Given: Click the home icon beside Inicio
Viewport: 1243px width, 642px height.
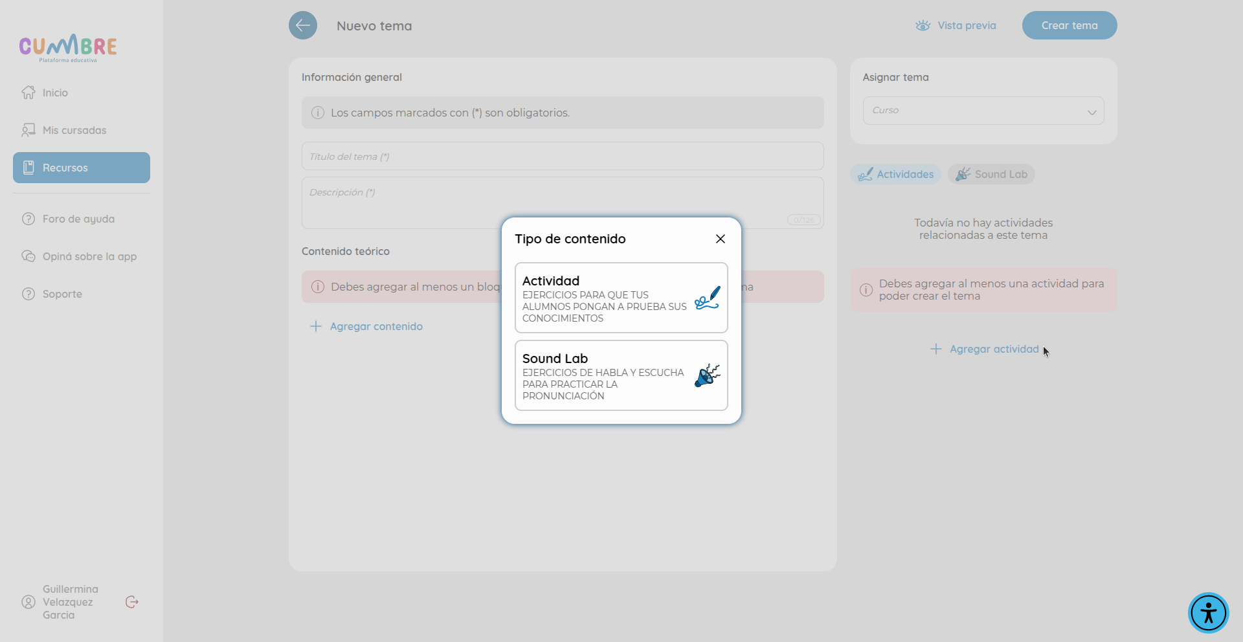Looking at the screenshot, I should [x=28, y=93].
